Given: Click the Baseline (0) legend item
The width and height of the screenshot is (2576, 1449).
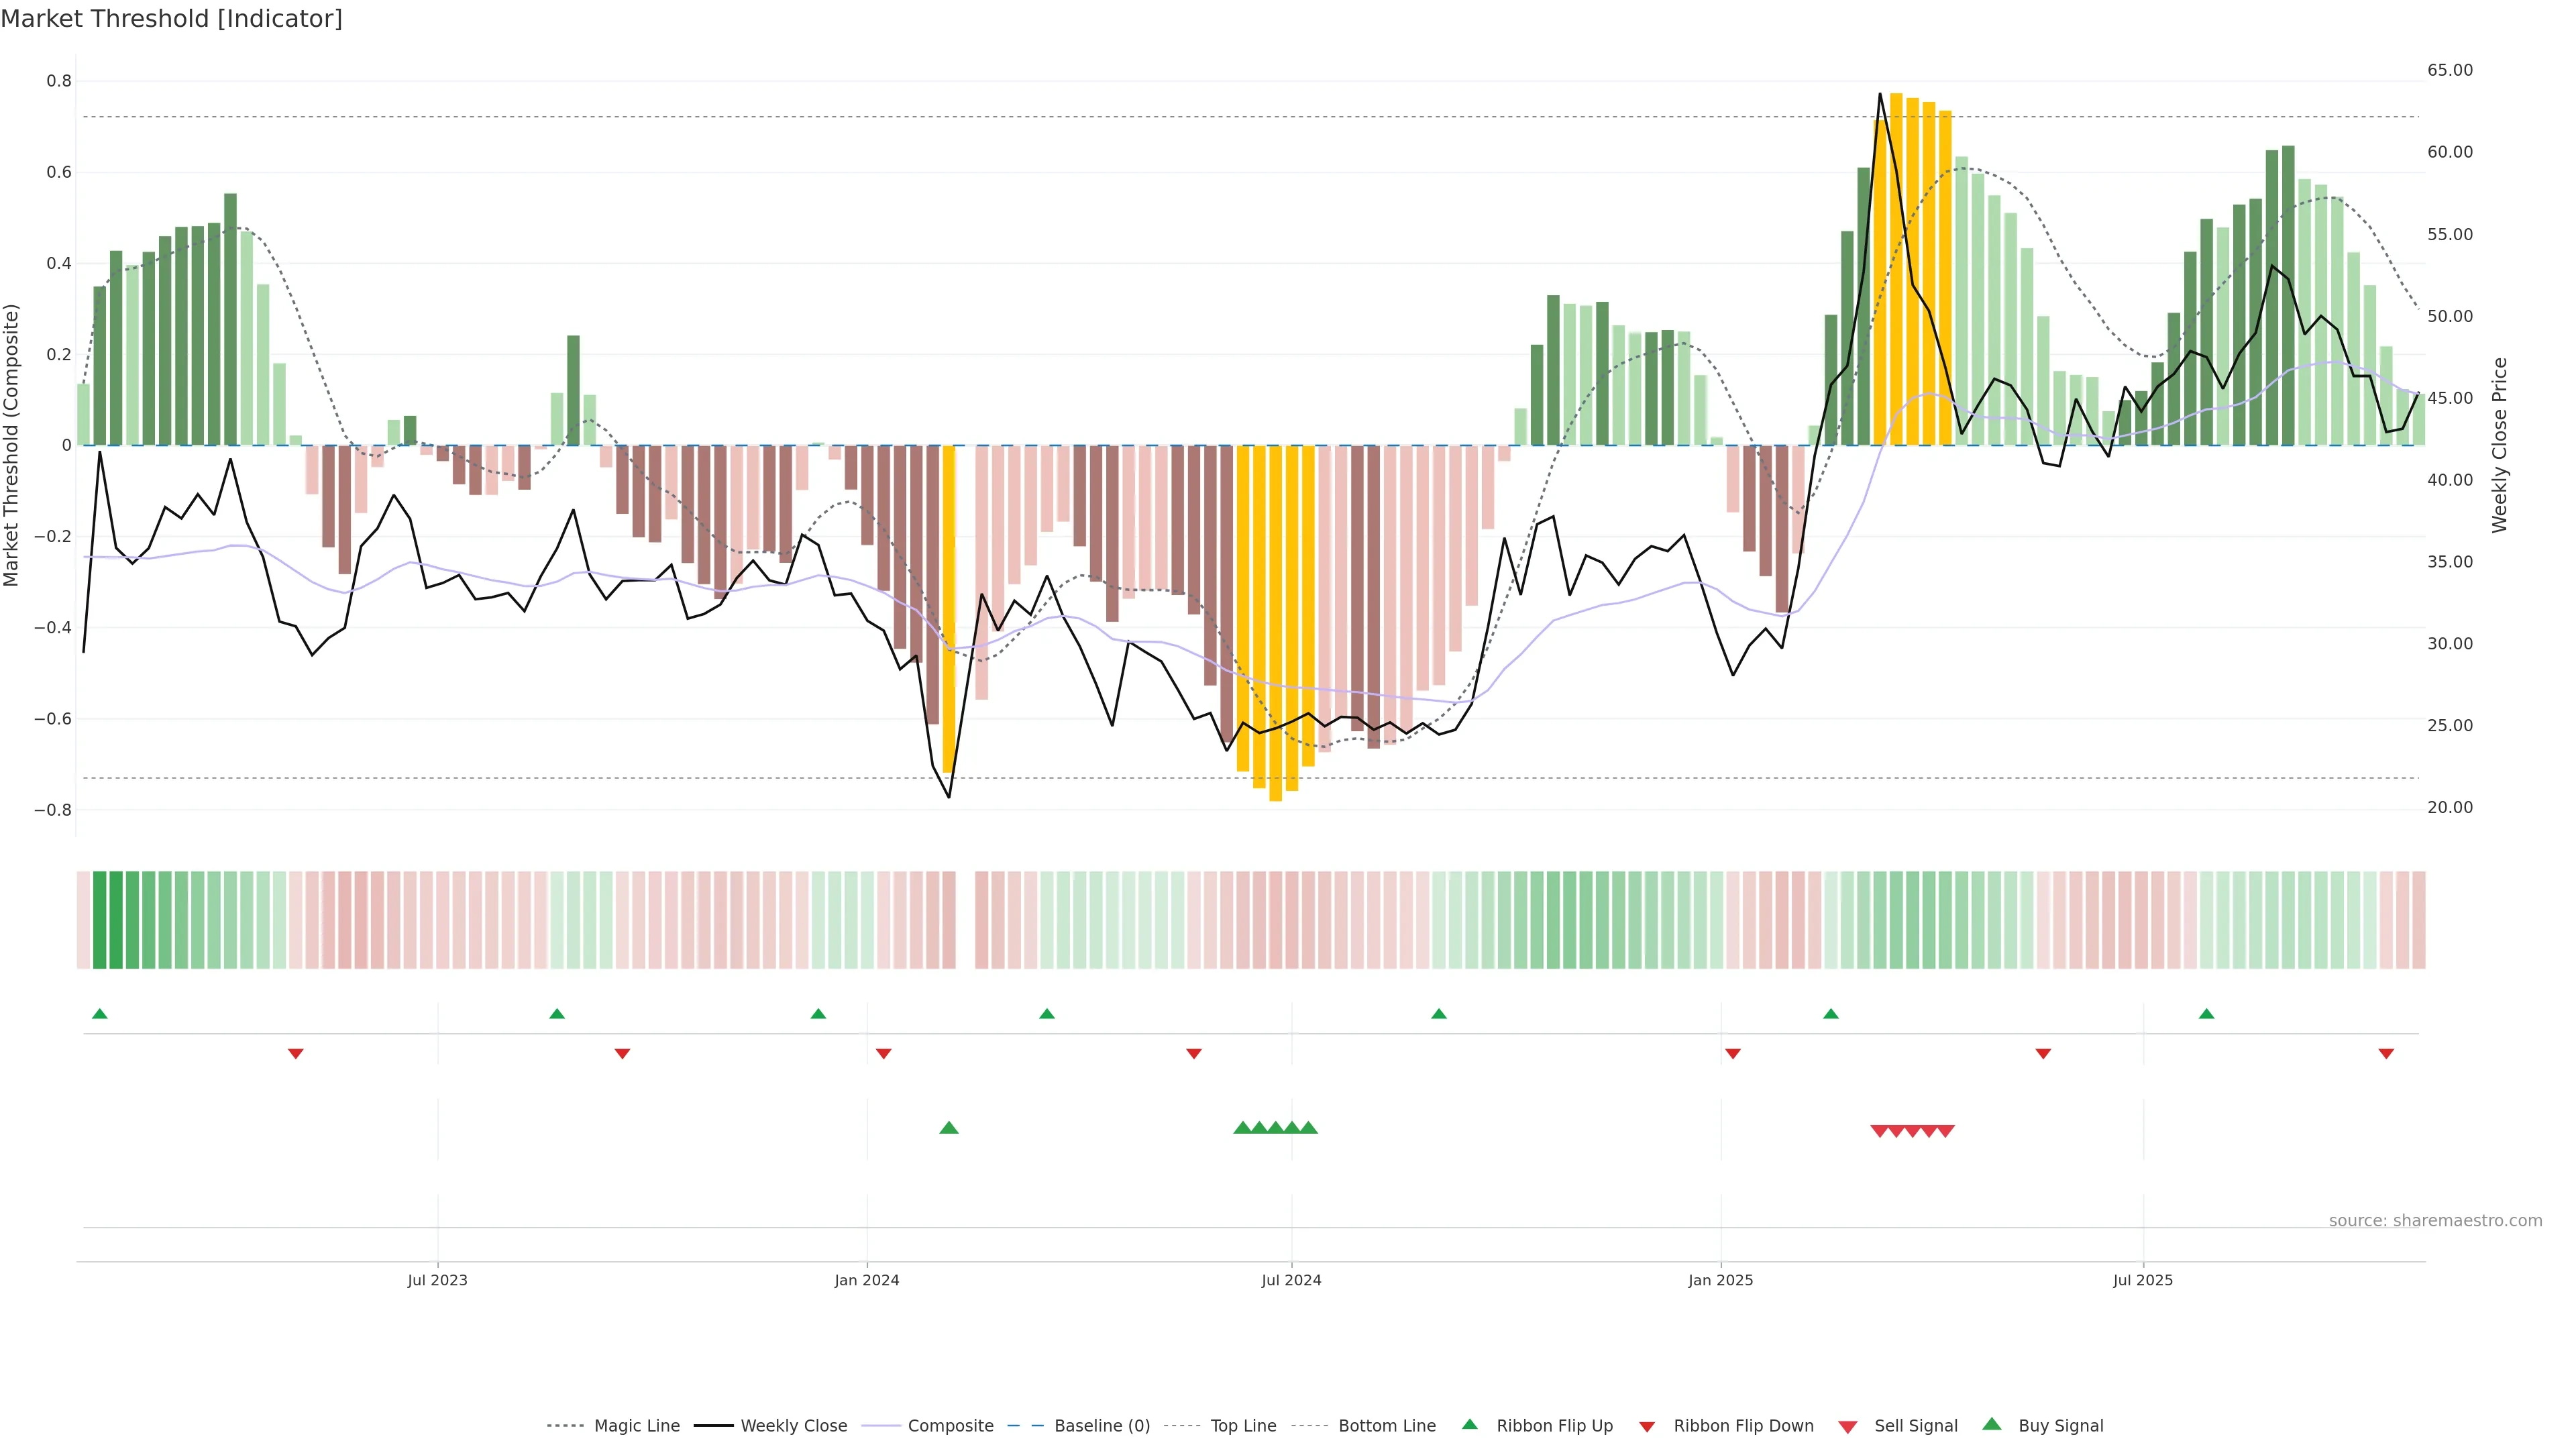Looking at the screenshot, I should tap(1102, 1425).
